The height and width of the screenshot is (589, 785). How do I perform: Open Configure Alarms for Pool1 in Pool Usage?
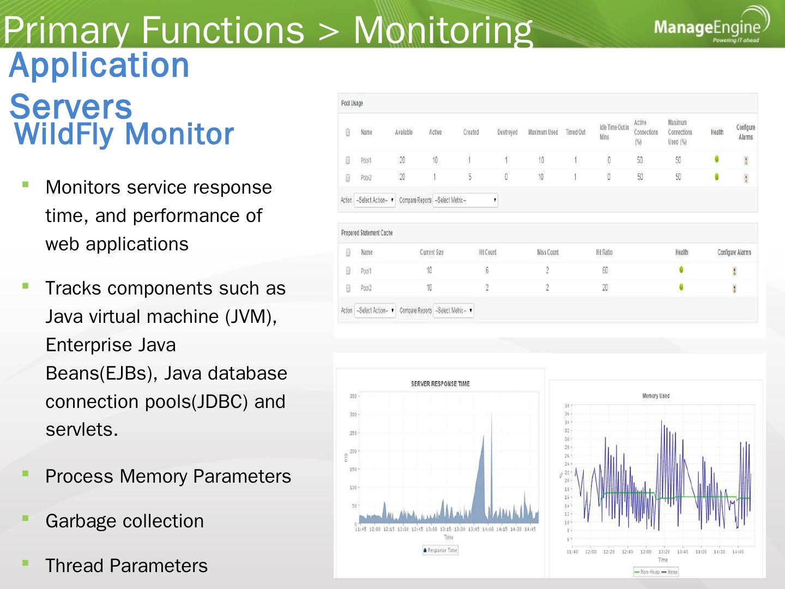[746, 161]
